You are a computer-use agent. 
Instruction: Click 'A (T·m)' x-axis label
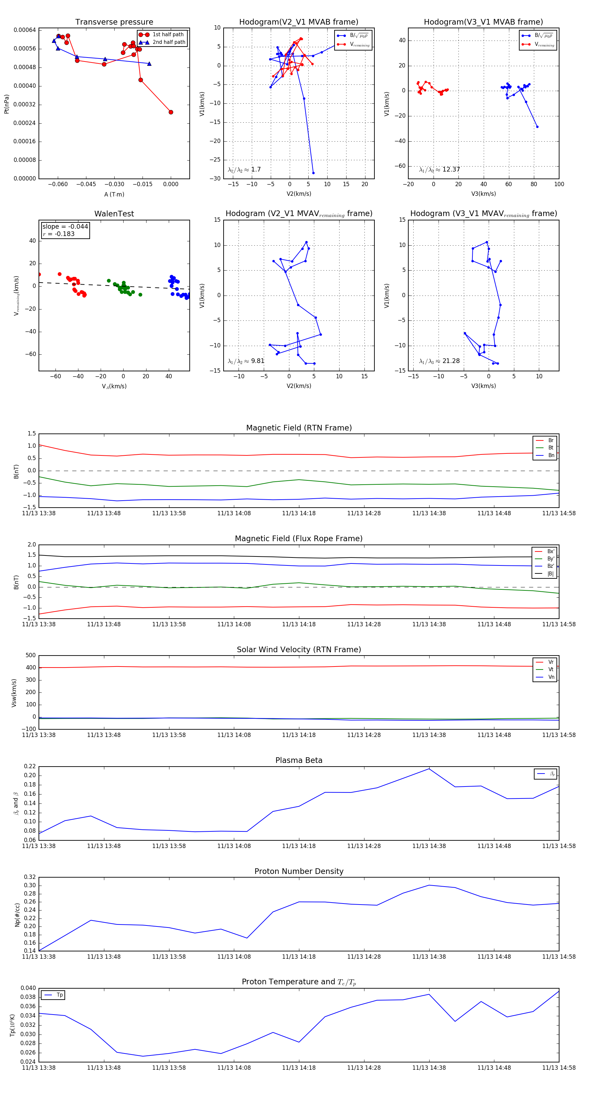[x=114, y=194]
